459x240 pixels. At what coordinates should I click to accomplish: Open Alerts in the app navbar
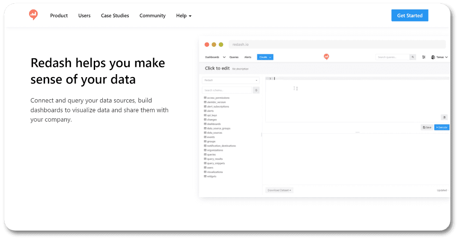(x=247, y=57)
